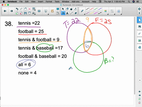This screenshot has width=142, height=107.
Task: Open Spotlight search in menu bar
Action: coord(129,1)
